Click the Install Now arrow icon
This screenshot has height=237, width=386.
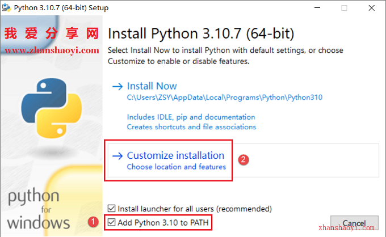click(x=118, y=86)
